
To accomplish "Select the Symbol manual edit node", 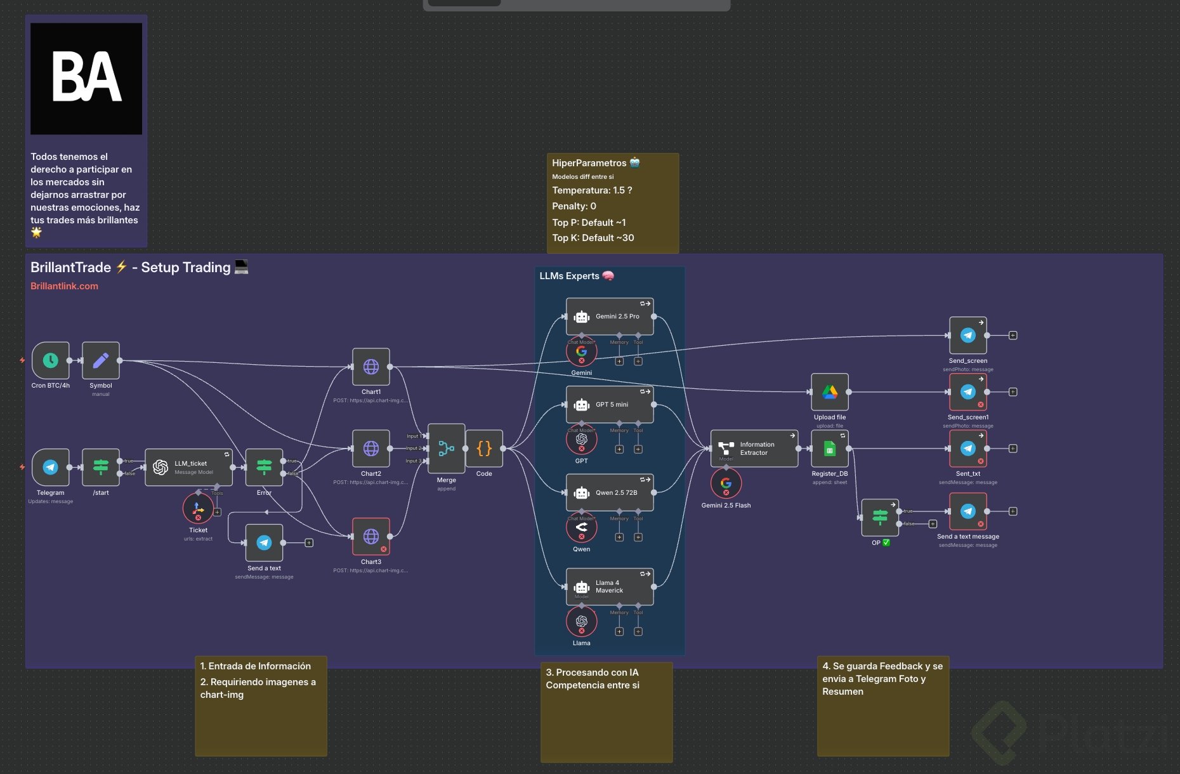I will (101, 360).
